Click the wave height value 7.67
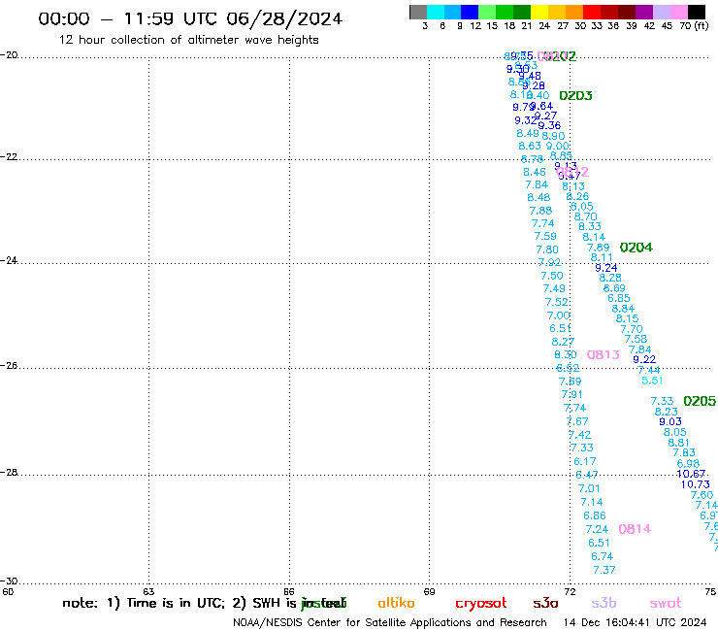 [x=577, y=421]
